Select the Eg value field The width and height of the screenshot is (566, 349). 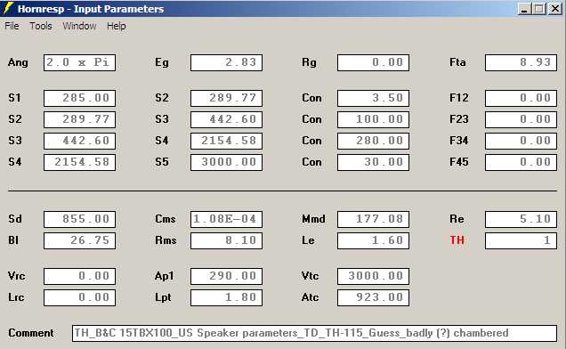point(226,62)
